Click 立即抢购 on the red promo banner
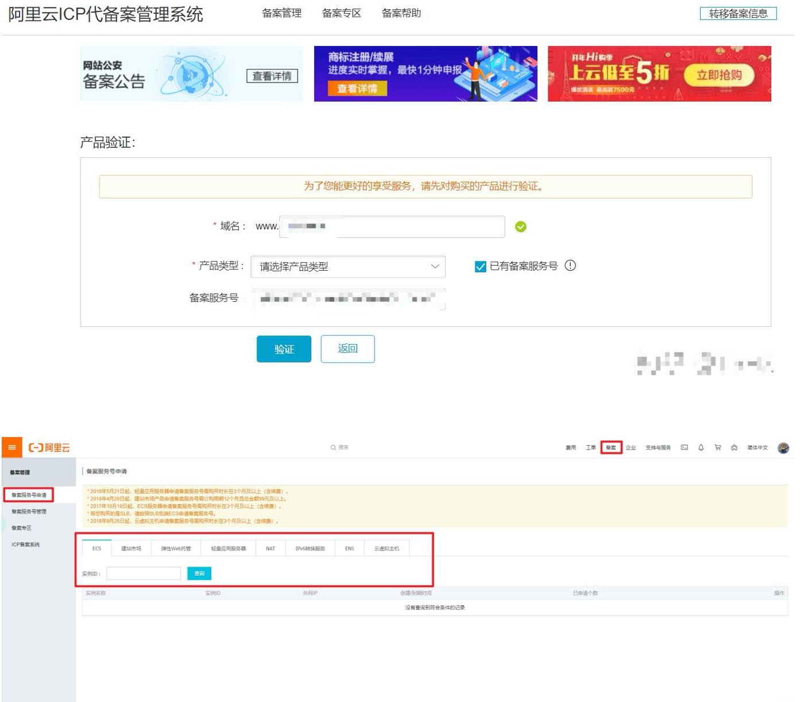The image size is (804, 702). coord(719,75)
